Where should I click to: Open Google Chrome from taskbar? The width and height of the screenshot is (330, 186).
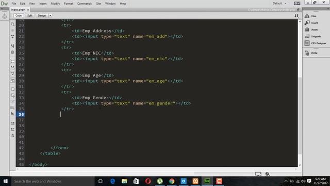[172, 181]
